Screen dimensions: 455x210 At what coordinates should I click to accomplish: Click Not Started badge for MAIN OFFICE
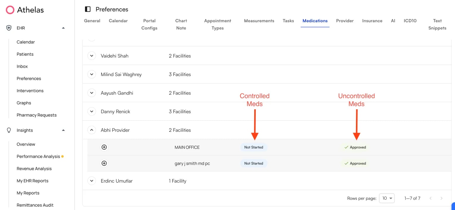(x=254, y=147)
